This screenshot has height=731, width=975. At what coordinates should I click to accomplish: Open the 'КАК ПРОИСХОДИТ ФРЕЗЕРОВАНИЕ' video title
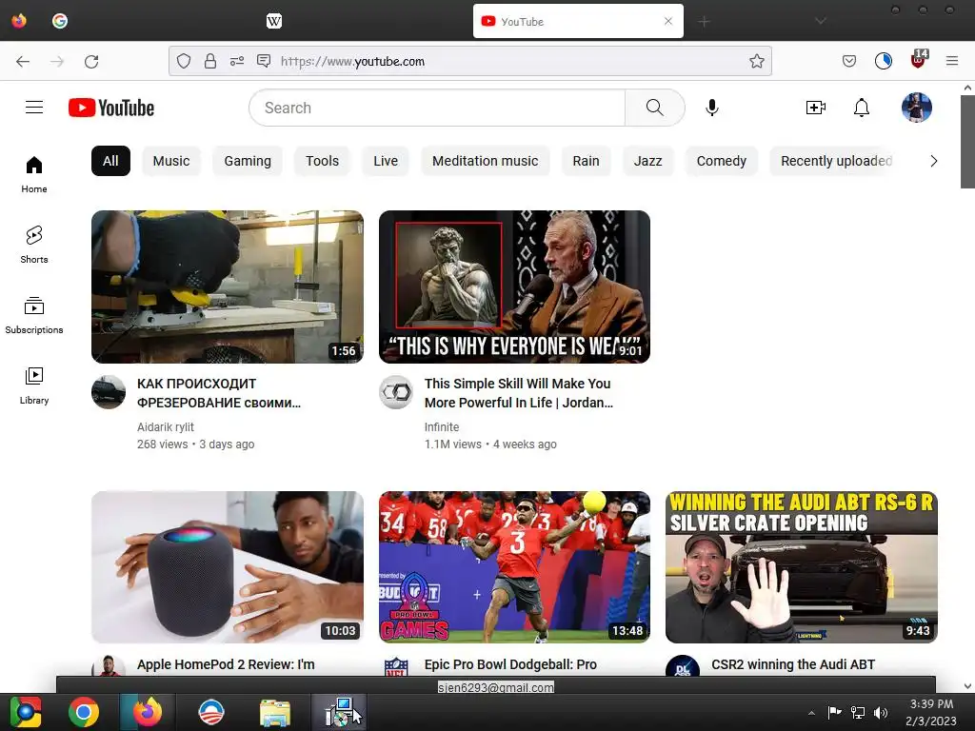[219, 393]
